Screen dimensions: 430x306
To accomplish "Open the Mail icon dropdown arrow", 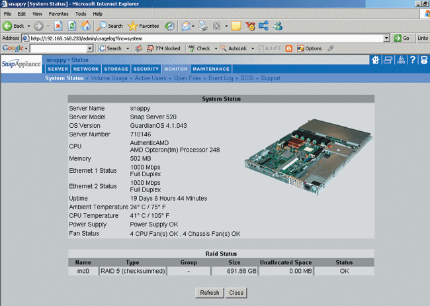I will (x=193, y=26).
